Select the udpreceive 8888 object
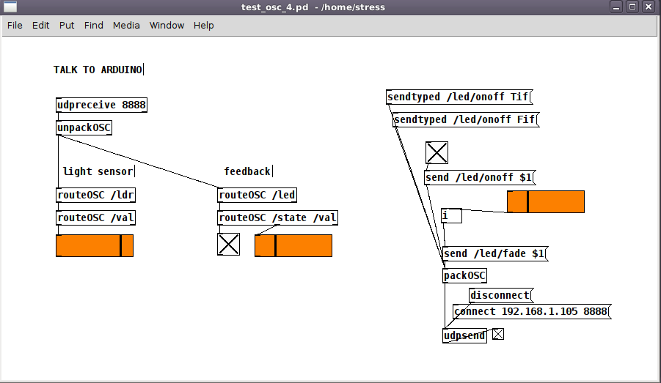 pyautogui.click(x=101, y=105)
